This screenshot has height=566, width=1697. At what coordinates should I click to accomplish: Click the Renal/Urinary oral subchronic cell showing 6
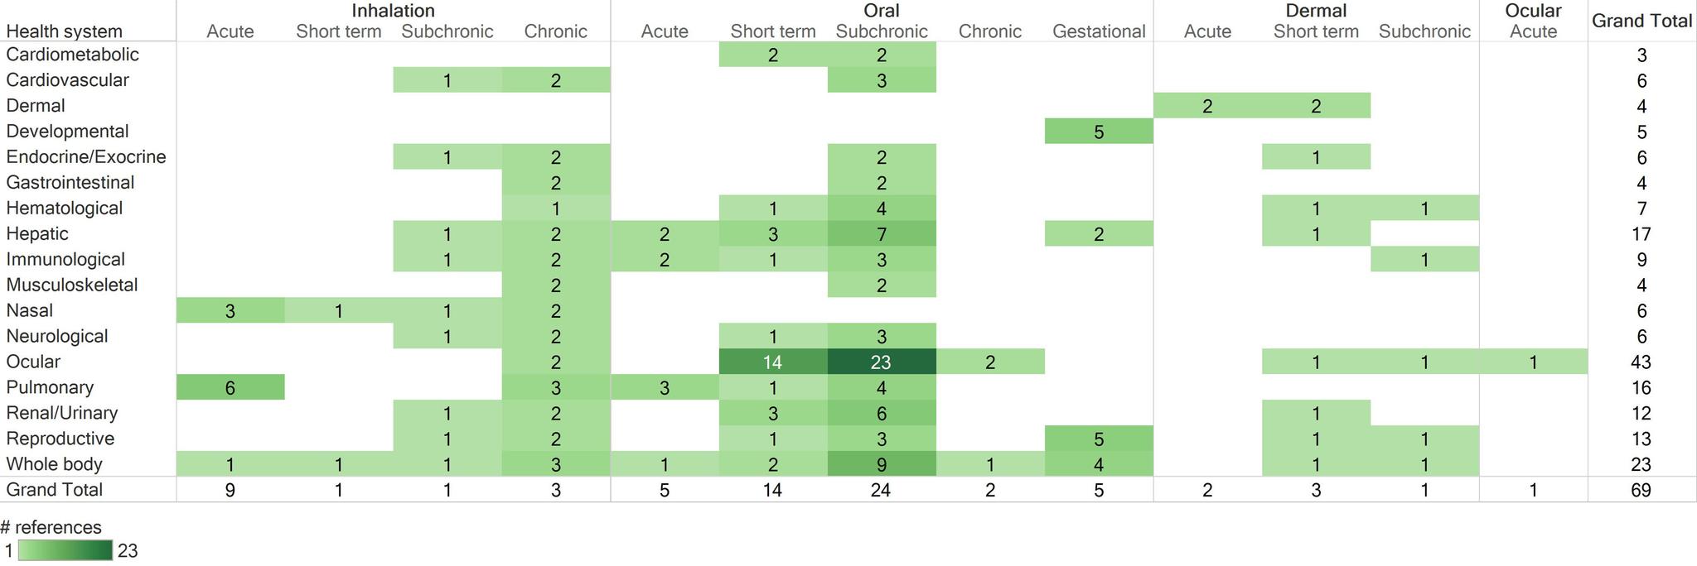[881, 413]
